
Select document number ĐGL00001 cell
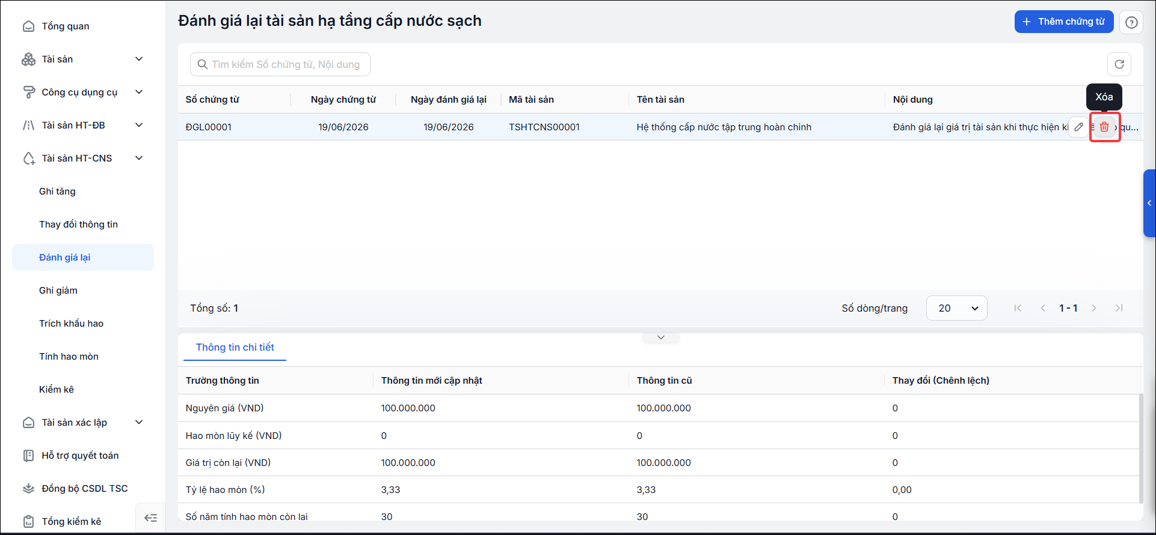tap(209, 127)
